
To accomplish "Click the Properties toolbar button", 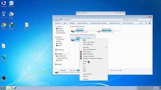I will click(72, 23).
